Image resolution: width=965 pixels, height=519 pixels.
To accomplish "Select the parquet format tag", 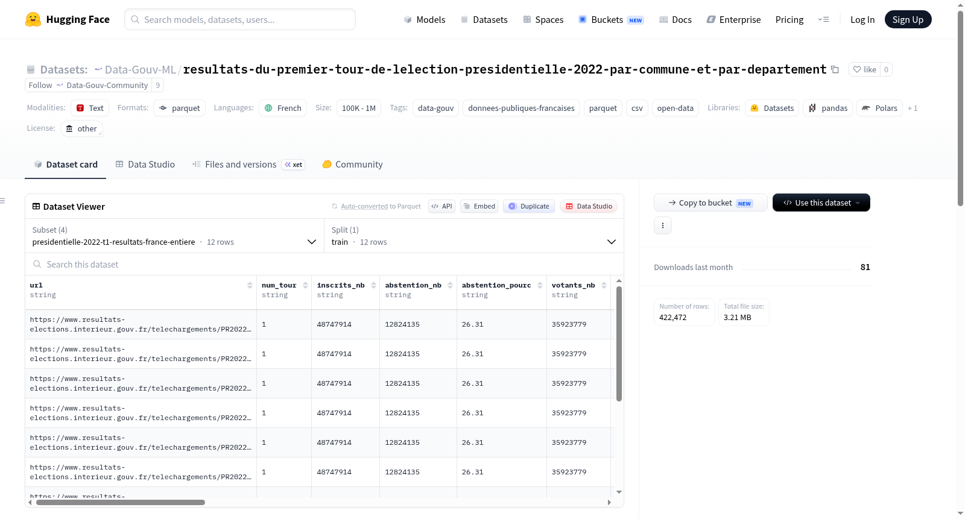I will 179,108.
